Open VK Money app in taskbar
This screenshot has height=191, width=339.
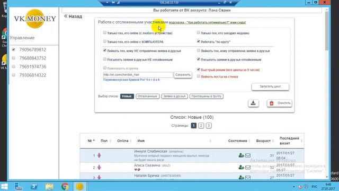click(79, 186)
